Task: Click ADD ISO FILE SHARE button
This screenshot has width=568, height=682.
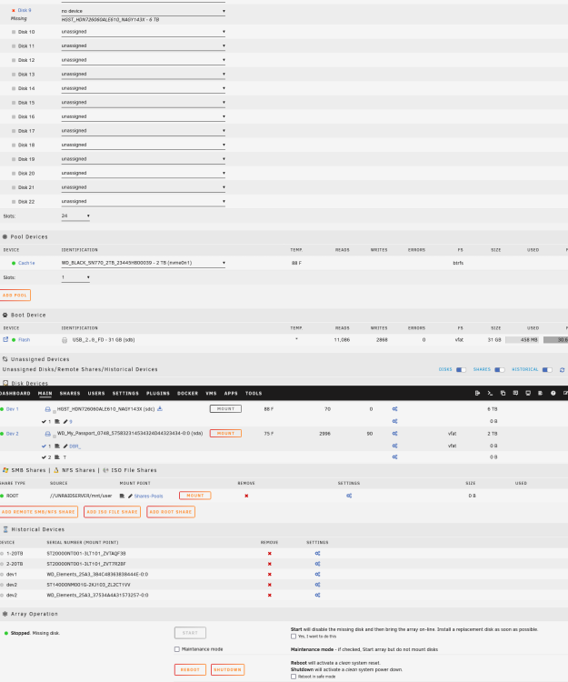Action: (x=112, y=512)
